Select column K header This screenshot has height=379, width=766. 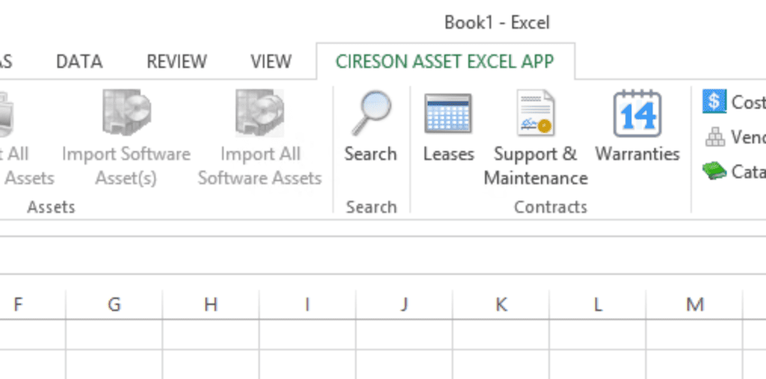(x=500, y=304)
